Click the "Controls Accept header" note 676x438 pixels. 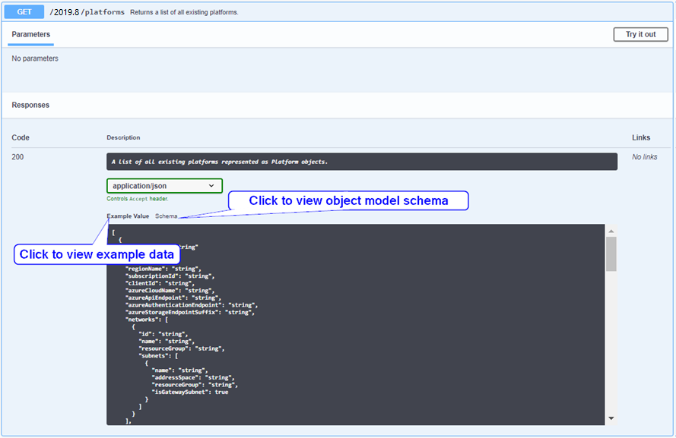point(137,199)
